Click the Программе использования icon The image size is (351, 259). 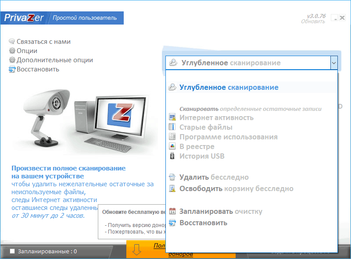[x=172, y=137]
